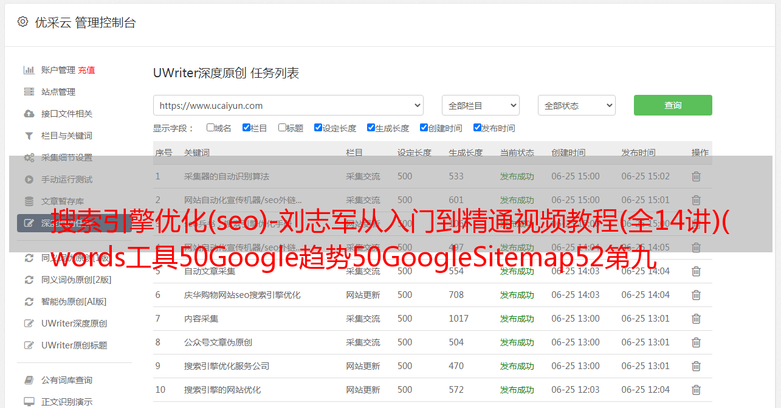Delete 庆华购物网站seo搜索引擎优化 task via trash icon
Viewport: 781px width, 408px height.
coord(697,295)
